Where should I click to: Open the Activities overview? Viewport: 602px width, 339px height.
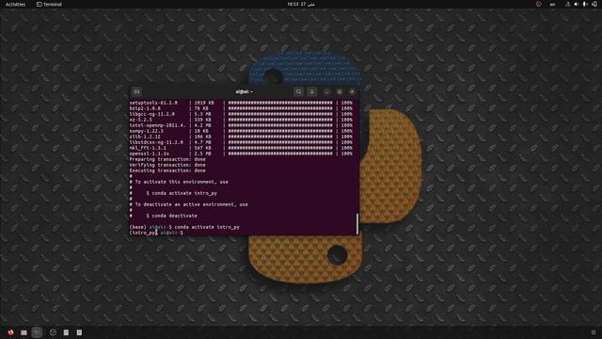coord(15,4)
